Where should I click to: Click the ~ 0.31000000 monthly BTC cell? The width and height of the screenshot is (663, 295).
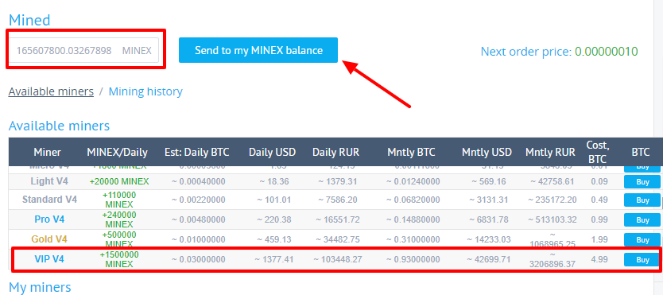[413, 239]
